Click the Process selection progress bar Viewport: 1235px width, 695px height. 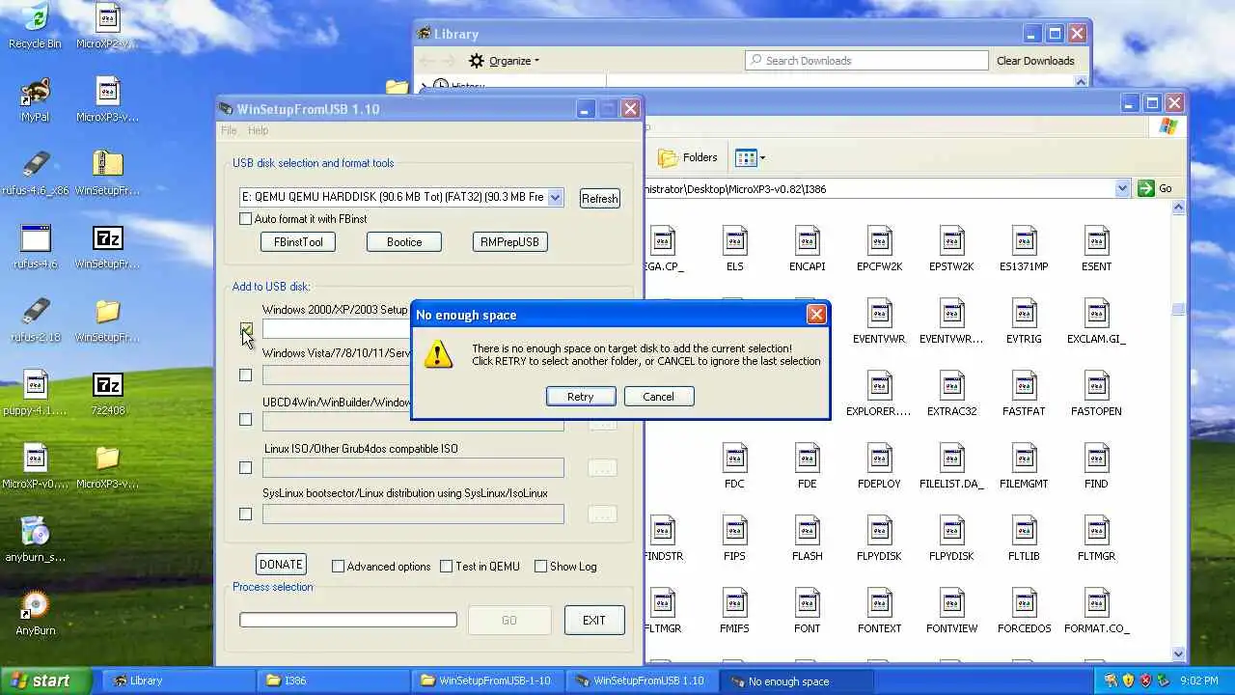click(x=348, y=620)
